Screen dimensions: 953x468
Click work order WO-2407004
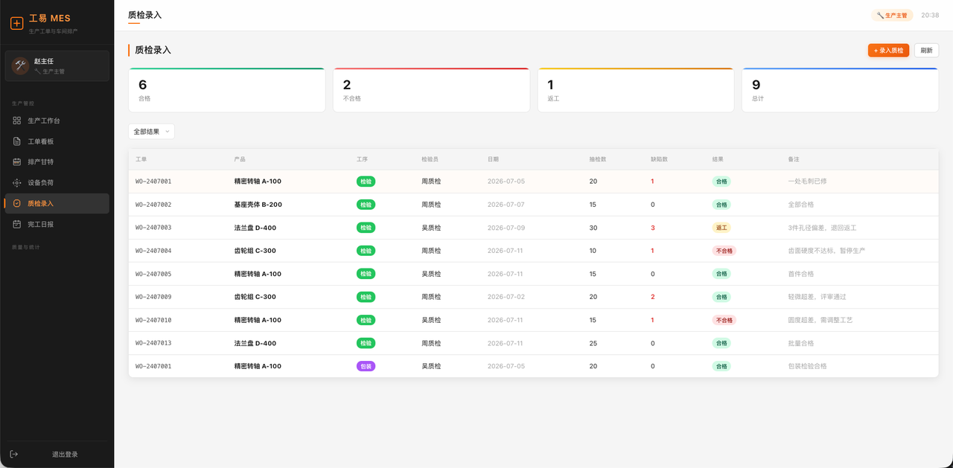coord(153,251)
